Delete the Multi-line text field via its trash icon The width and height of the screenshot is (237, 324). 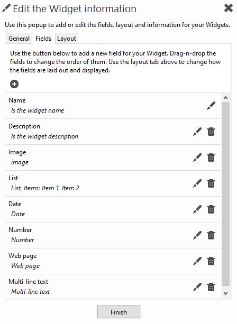[x=211, y=287]
